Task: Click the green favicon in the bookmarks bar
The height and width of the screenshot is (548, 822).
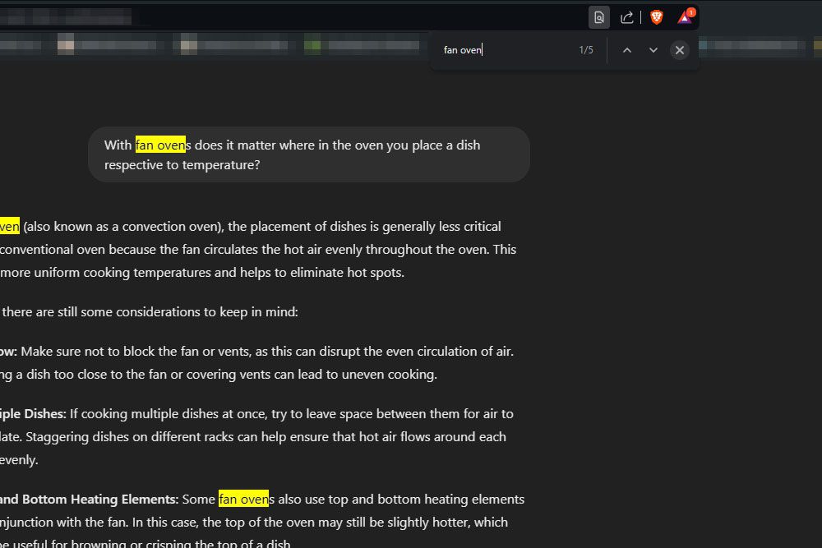Action: 312,44
